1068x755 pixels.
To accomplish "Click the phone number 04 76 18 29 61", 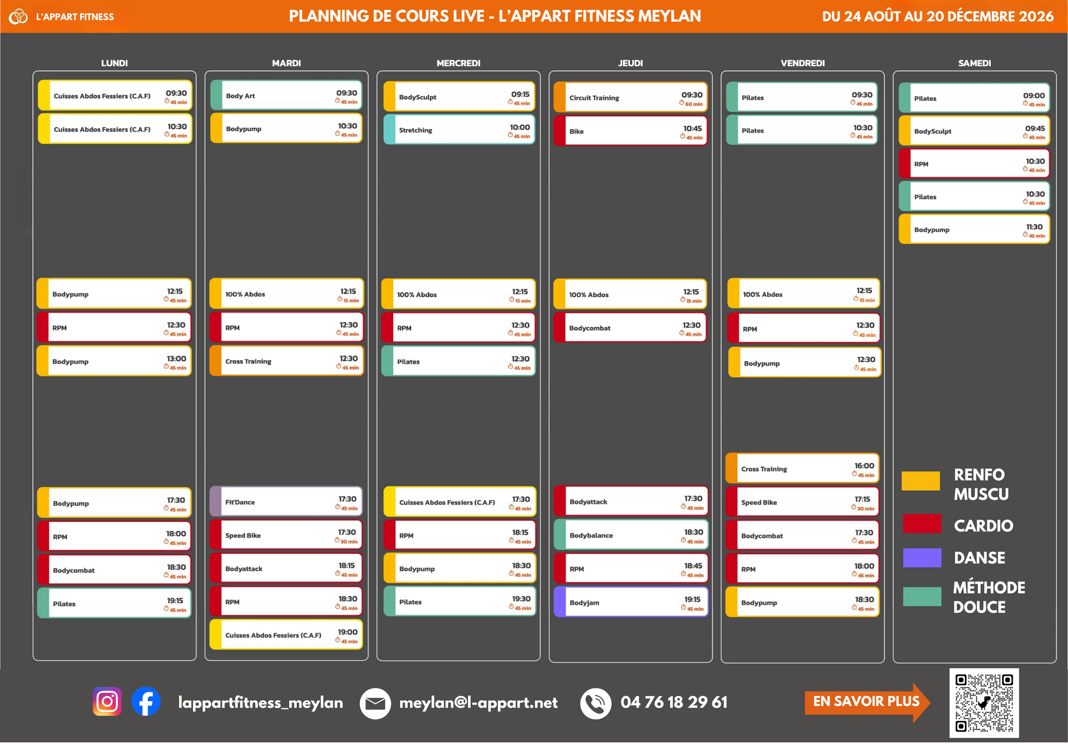I will pos(674,702).
